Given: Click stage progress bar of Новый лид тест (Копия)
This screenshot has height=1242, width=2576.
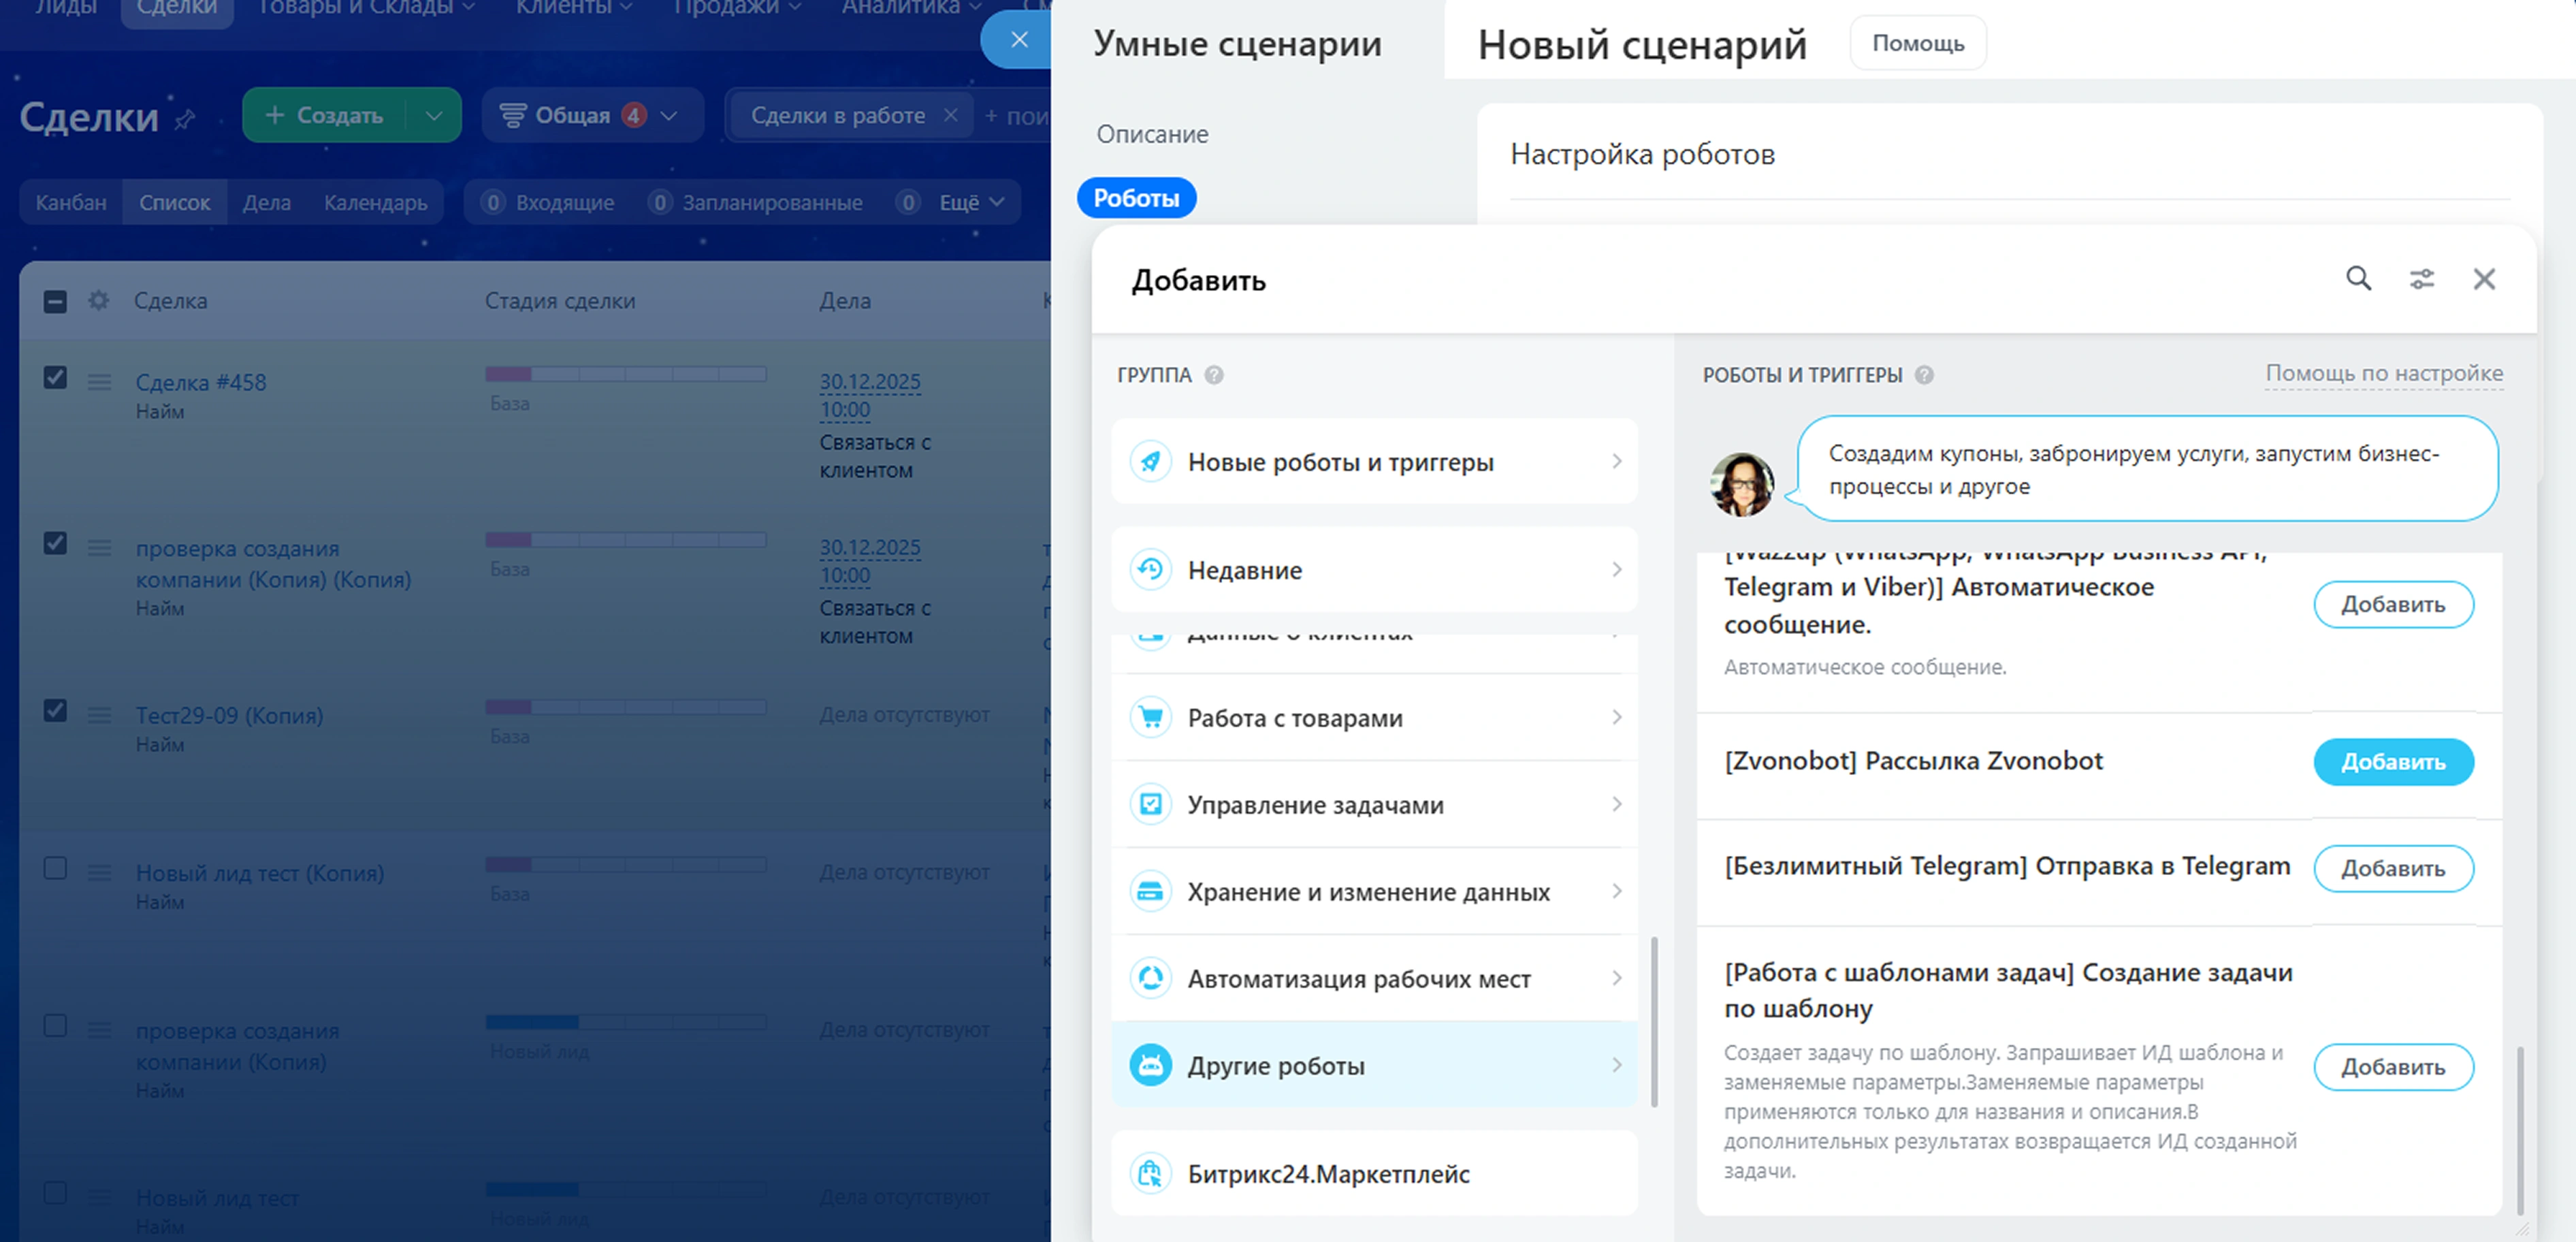Looking at the screenshot, I should (626, 864).
